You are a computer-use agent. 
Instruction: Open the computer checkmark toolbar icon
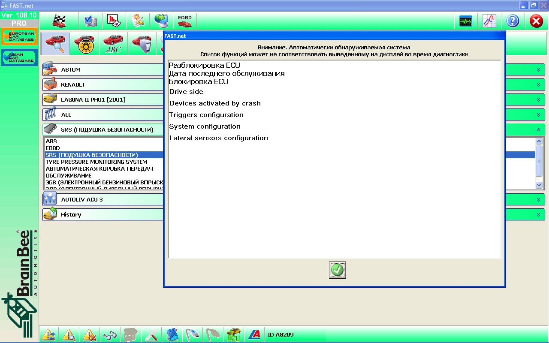point(90,21)
